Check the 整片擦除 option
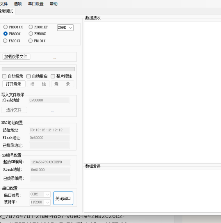 [53, 76]
